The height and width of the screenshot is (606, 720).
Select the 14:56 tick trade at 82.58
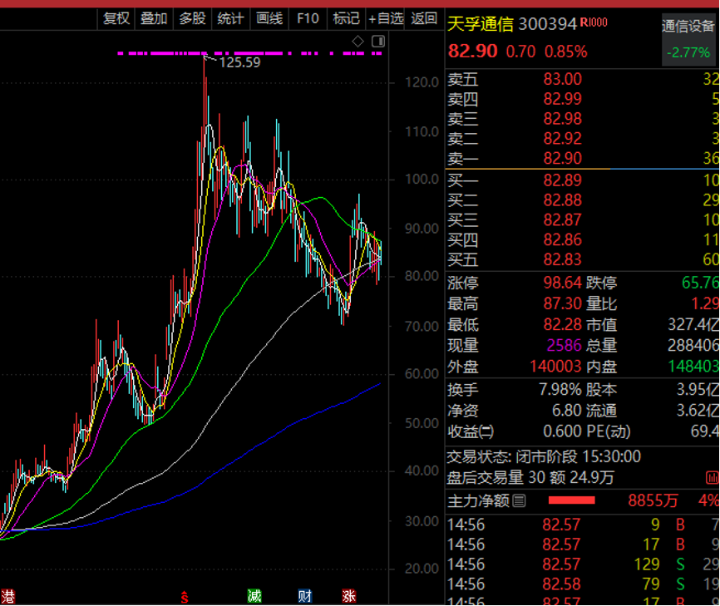pos(583,584)
